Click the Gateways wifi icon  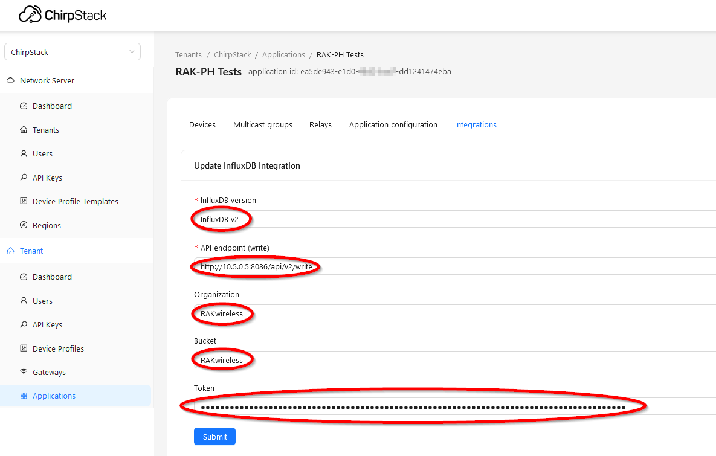(24, 373)
